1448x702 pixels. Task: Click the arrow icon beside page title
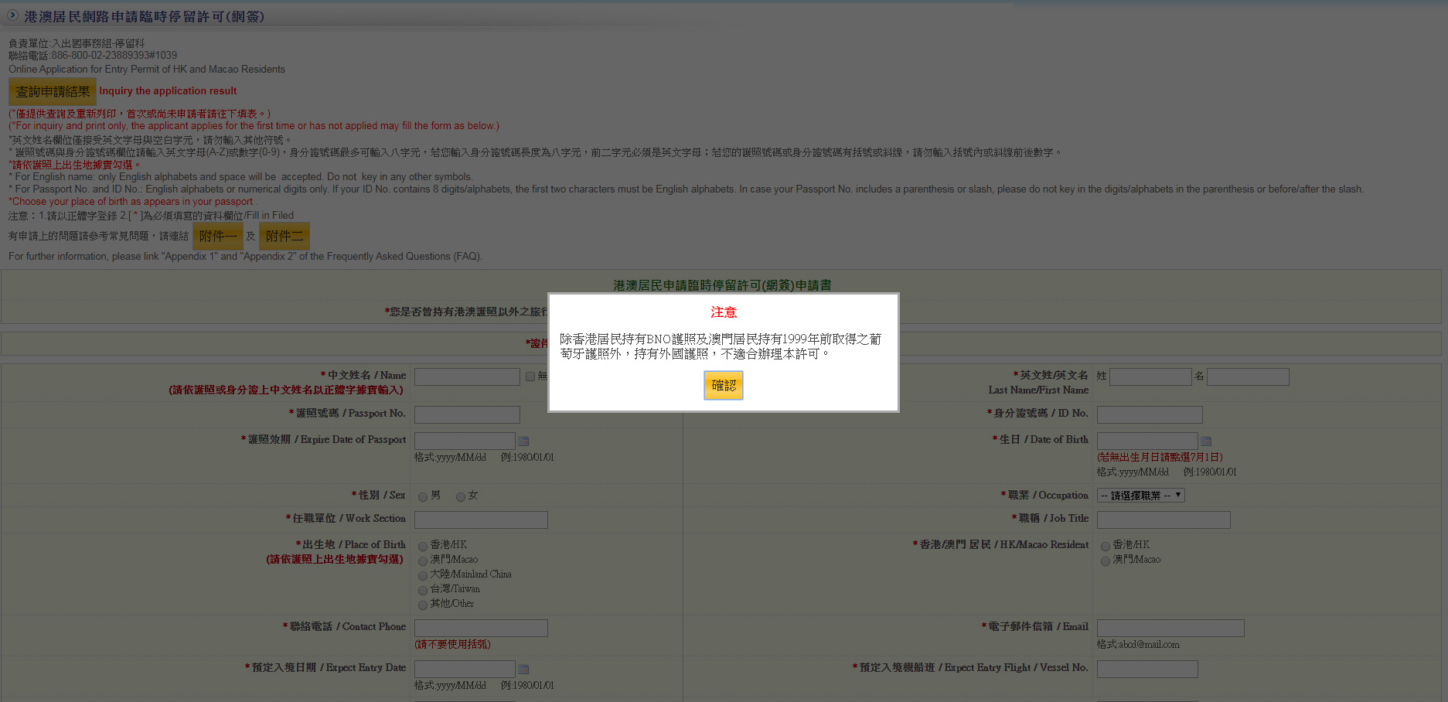coord(12,15)
